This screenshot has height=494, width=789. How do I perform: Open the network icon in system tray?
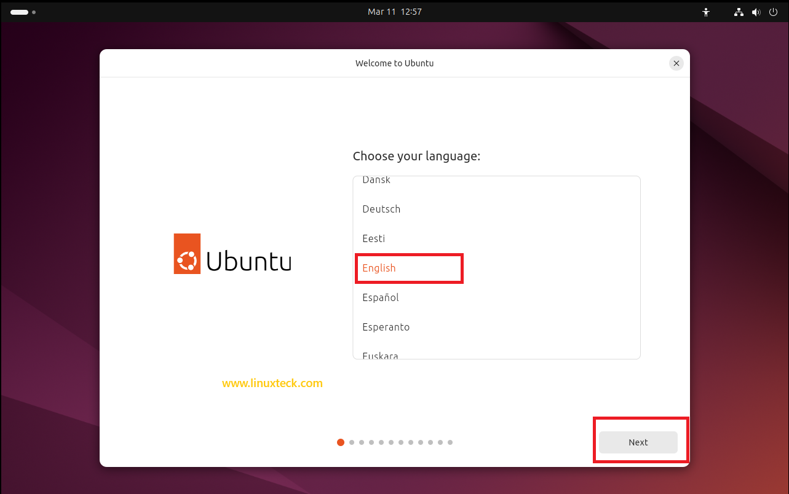(738, 12)
